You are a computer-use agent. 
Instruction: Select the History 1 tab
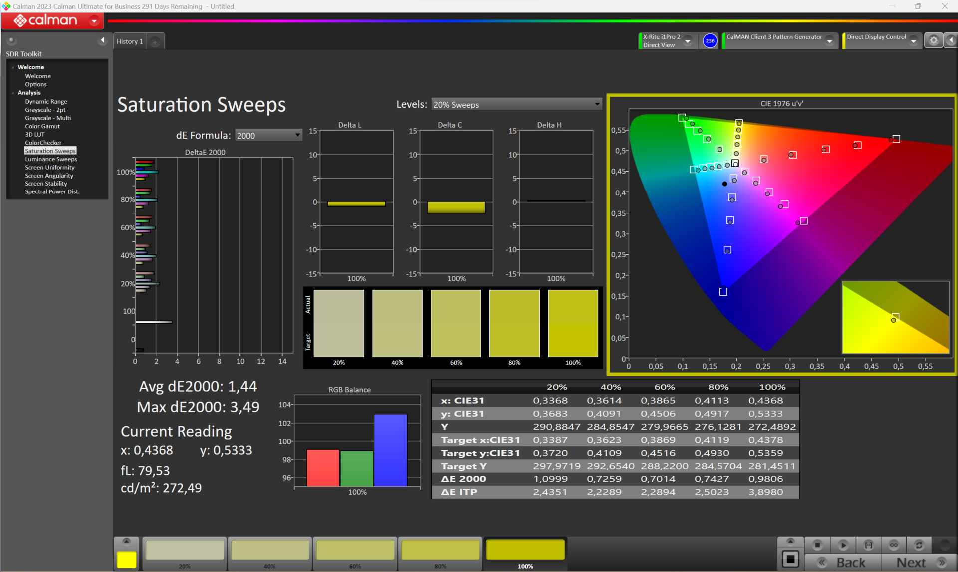[130, 41]
